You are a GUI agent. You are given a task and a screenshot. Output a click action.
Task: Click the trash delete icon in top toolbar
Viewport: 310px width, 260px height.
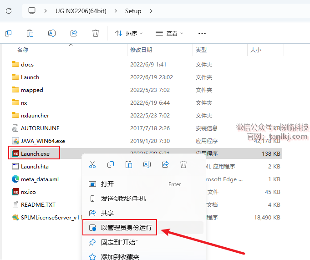(96, 33)
